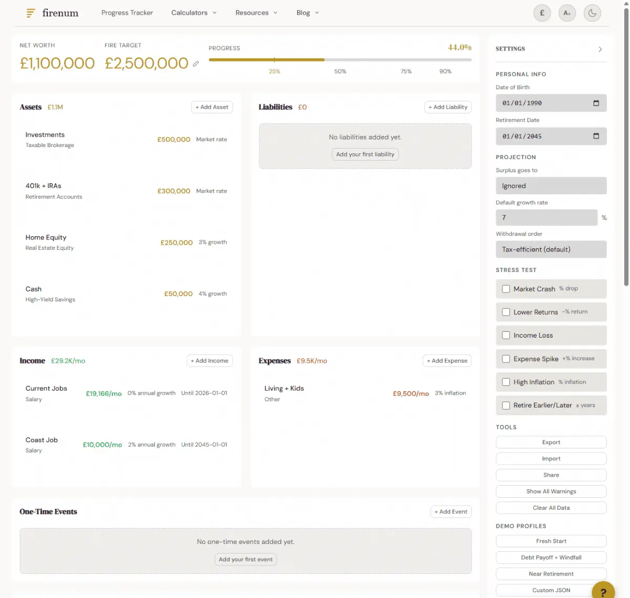The image size is (630, 598).
Task: Enable the Market Crash stress test
Action: click(506, 289)
